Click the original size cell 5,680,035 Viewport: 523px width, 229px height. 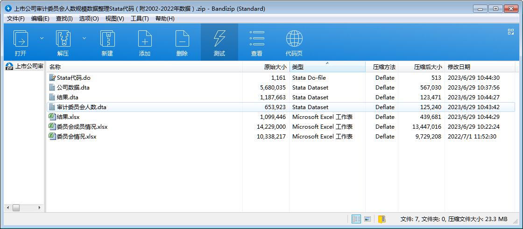tap(273, 88)
